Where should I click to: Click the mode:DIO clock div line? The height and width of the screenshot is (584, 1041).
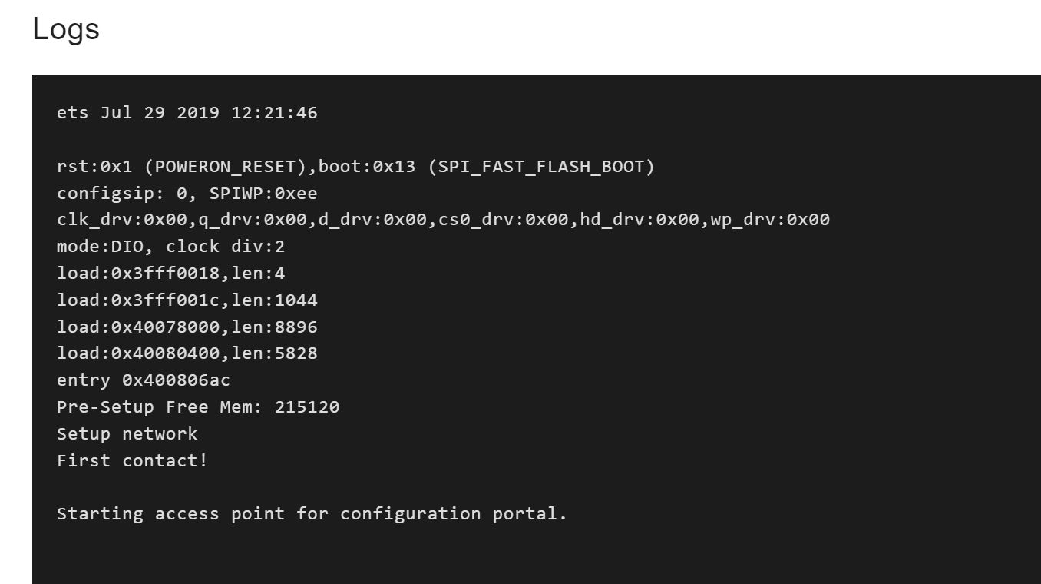point(170,247)
